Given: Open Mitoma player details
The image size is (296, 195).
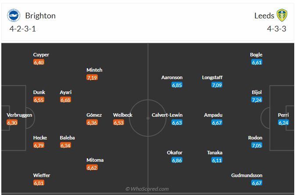Looking at the screenshot, I should pyautogui.click(x=95, y=160).
